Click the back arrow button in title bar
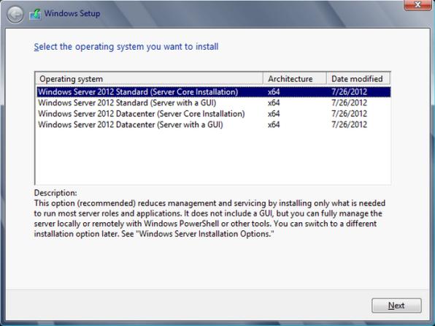The image size is (435, 326). (x=15, y=15)
